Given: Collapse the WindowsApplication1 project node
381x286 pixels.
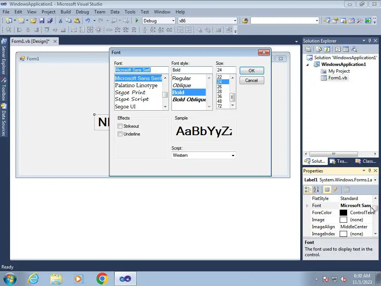Looking at the screenshot, I should coord(308,65).
